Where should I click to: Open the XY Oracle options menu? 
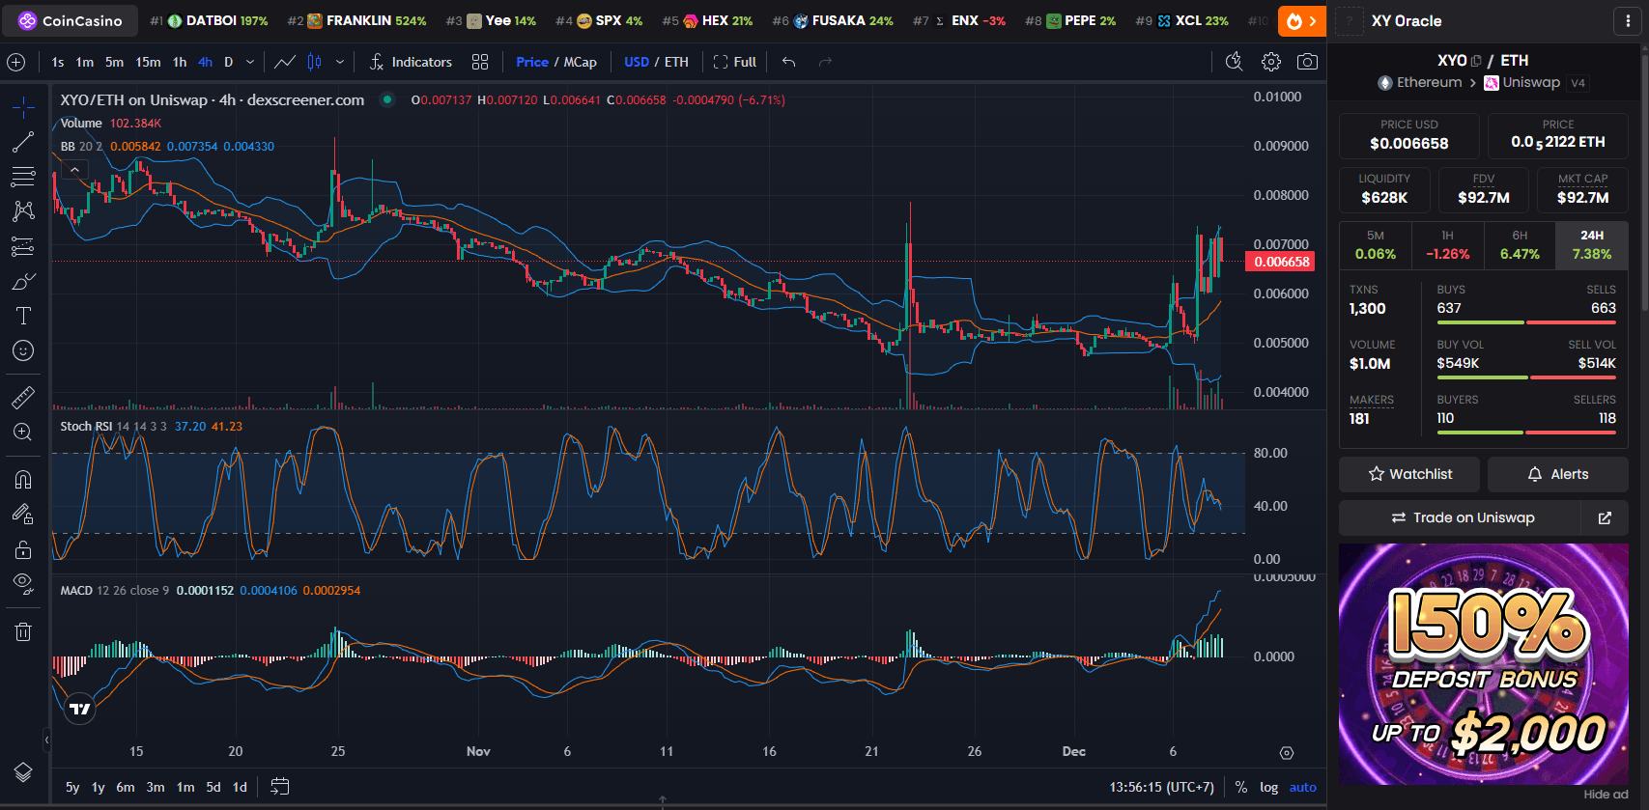[1628, 20]
